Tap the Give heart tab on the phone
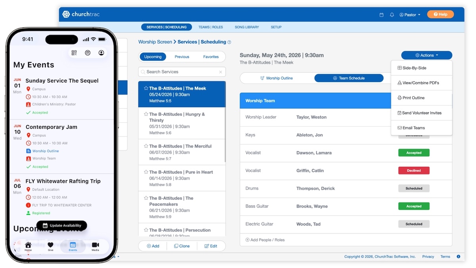Viewport: 476px width, 268px height. click(50, 247)
